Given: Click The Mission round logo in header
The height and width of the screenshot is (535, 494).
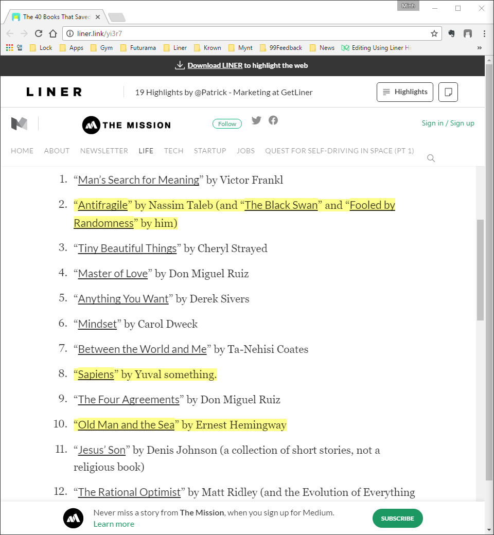Looking at the screenshot, I should point(91,125).
